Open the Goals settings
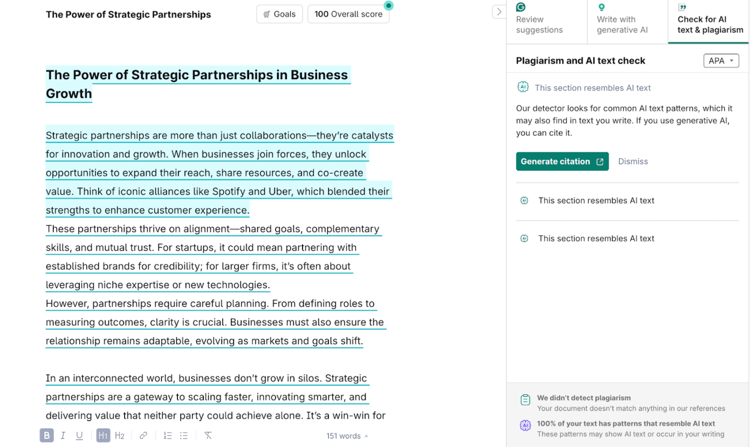The width and height of the screenshot is (755, 447). (280, 14)
